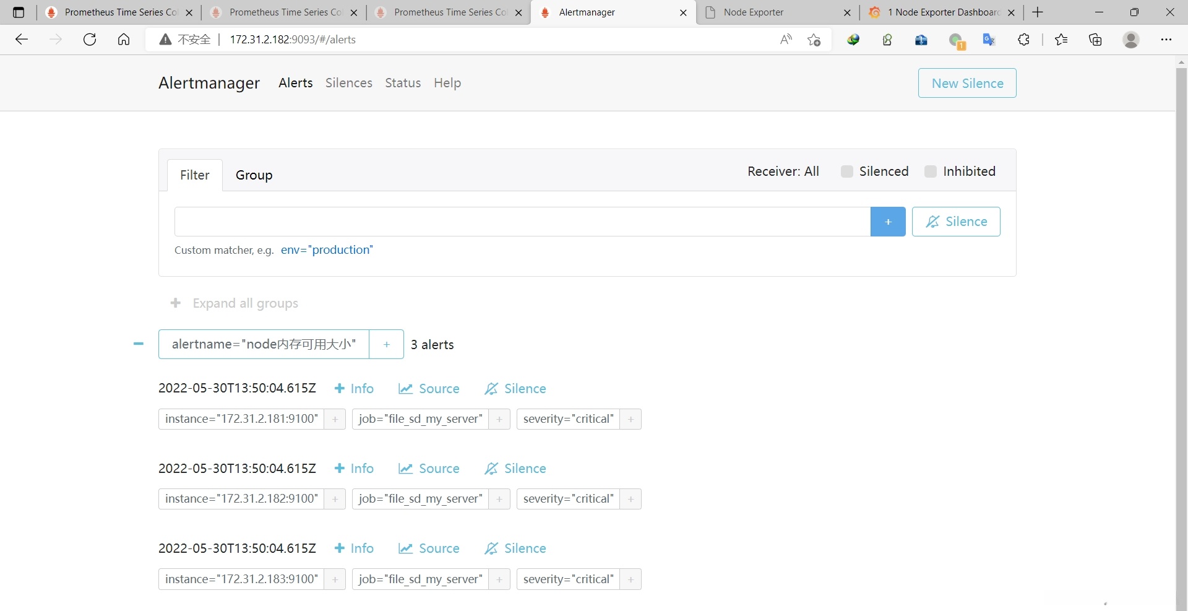Screen dimensions: 1188x611
Task: Click the instance="172.31.2.182:9100" label
Action: (241, 499)
